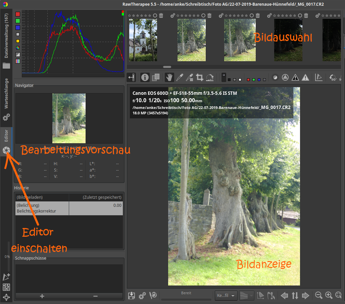This screenshot has width=345, height=304.
Task: Toggle blue channel in histogram
Action: 18,28
